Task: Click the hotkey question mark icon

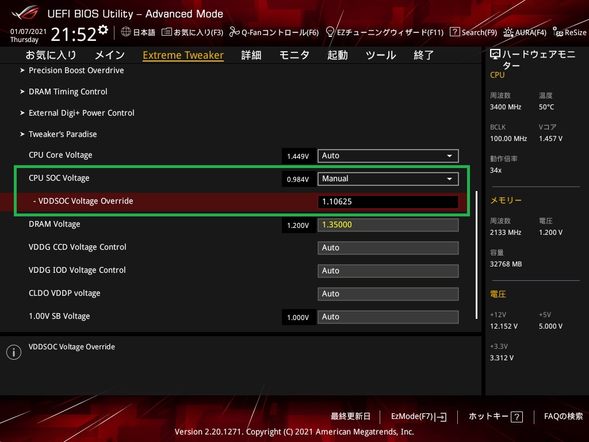Action: pyautogui.click(x=517, y=417)
